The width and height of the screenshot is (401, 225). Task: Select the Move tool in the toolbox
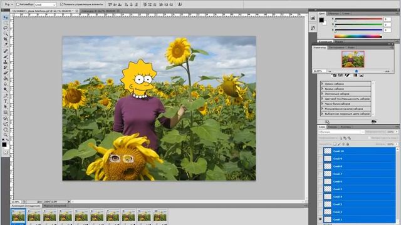[x=6, y=17]
